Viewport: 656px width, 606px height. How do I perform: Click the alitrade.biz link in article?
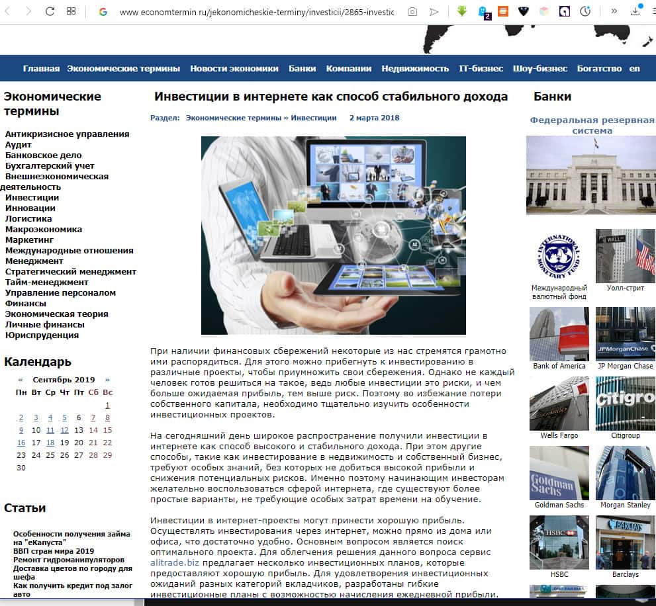coord(174,562)
